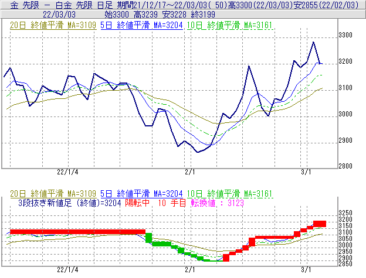The width and height of the screenshot is (366, 278).
Task: Click the red 10 手目 text
Action: (x=172, y=203)
